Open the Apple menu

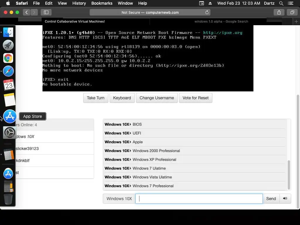coord(8,3)
